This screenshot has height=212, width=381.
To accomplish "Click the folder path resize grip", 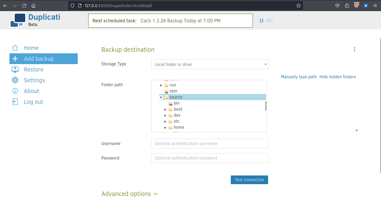I will 356,130.
